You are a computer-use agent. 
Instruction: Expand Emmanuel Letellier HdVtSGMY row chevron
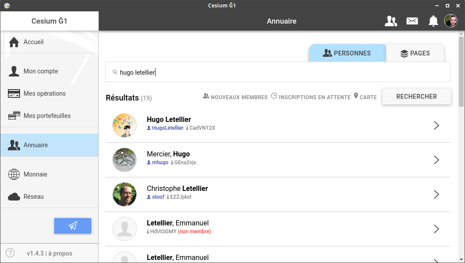(436, 229)
